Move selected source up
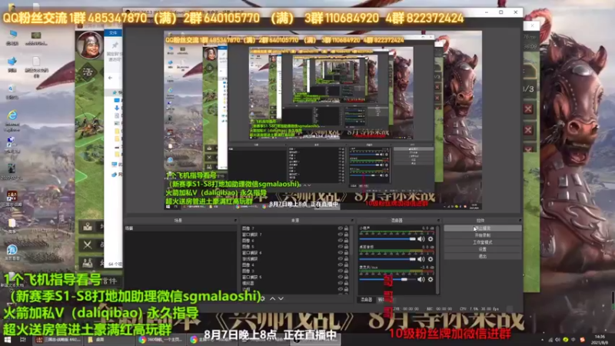This screenshot has width=615, height=346. 273,298
